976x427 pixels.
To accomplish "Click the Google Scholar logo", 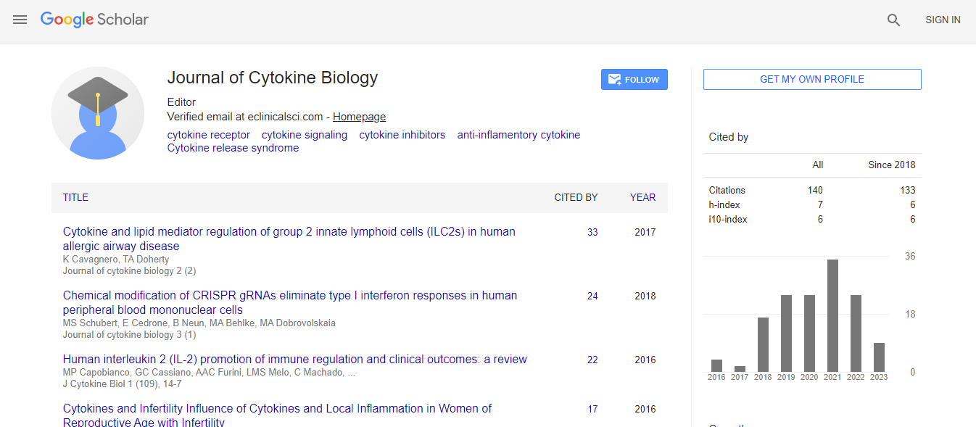I will [x=94, y=20].
